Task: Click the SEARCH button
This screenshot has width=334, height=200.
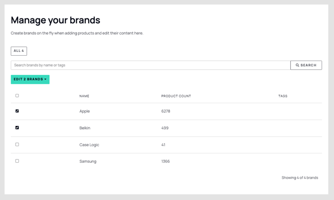Action: [x=306, y=65]
